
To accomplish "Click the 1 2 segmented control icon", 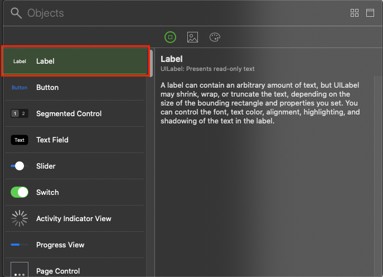I will click(x=20, y=113).
